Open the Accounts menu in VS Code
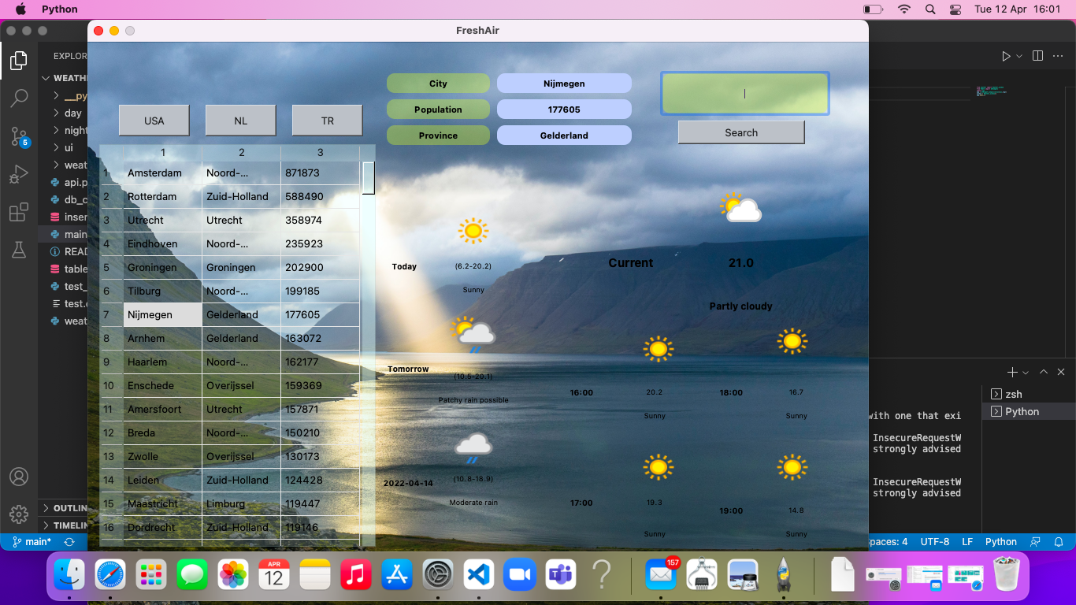Screen dimensions: 1076x605 [19, 477]
